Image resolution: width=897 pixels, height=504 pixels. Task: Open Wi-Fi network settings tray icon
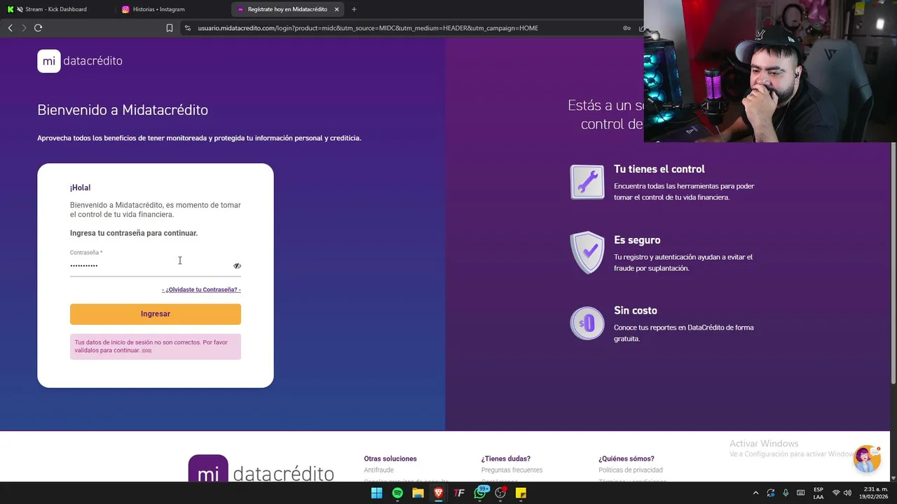tap(836, 493)
